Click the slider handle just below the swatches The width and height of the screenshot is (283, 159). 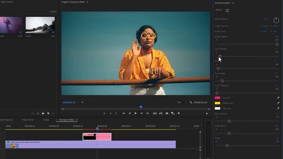(229, 121)
